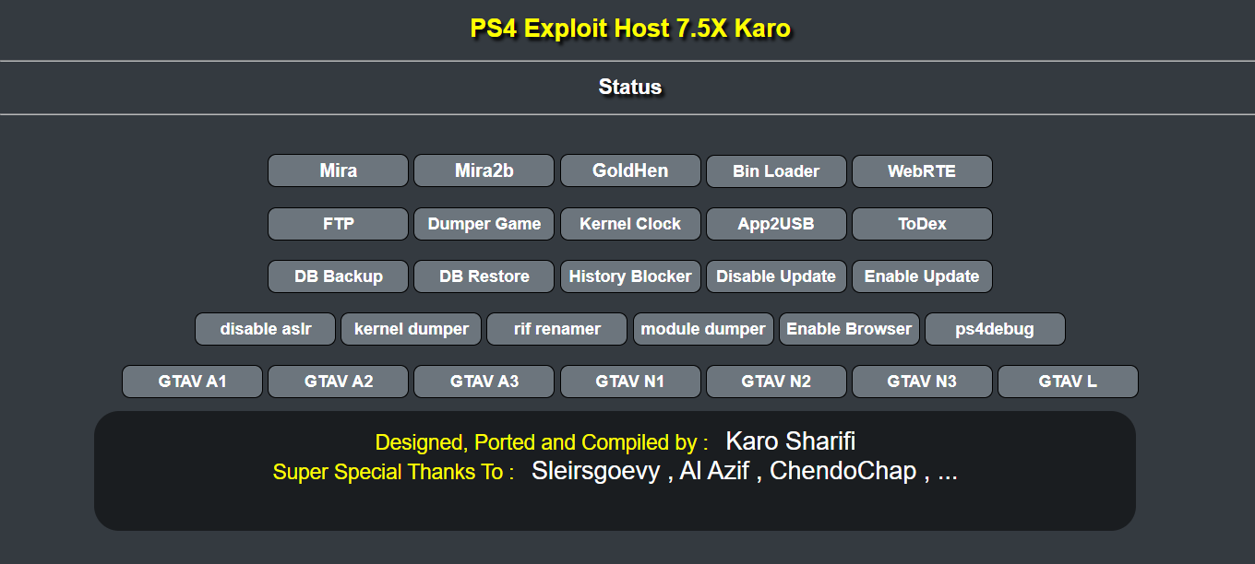Click the Enable Update button
This screenshot has height=564, width=1255.
(x=922, y=276)
